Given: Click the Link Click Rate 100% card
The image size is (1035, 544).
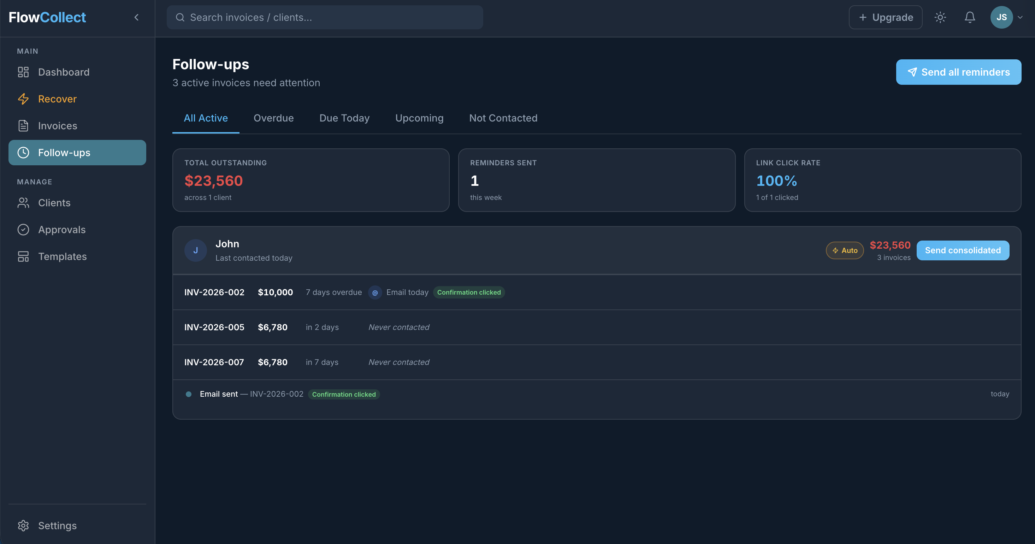Looking at the screenshot, I should (882, 180).
